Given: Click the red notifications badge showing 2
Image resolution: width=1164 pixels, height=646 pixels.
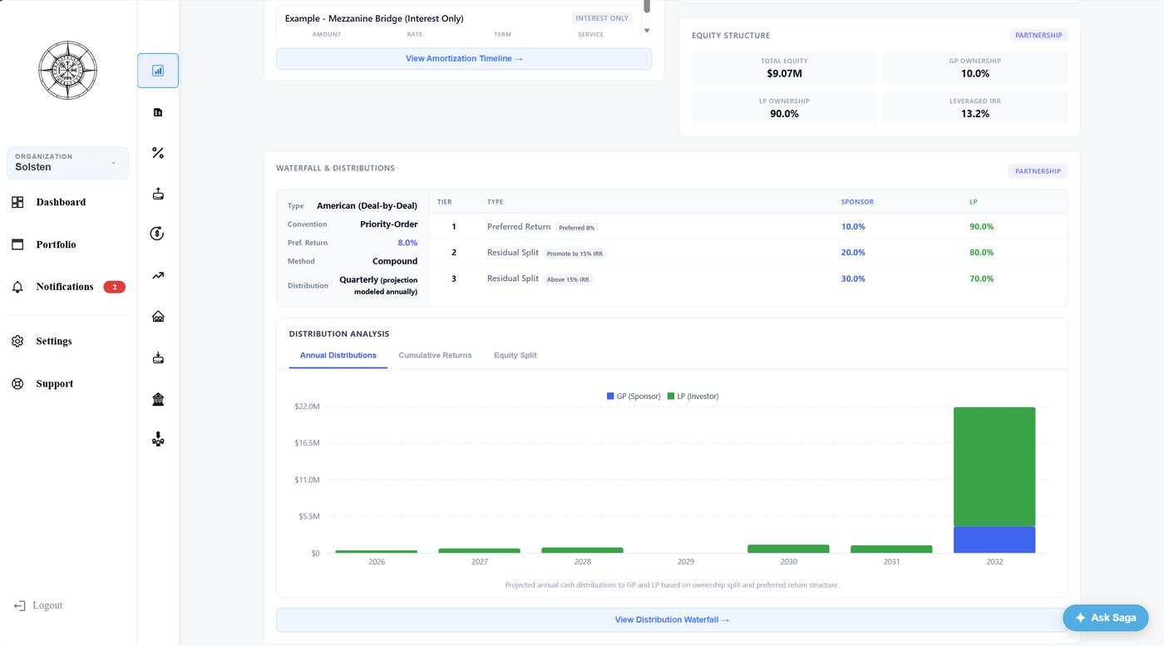Looking at the screenshot, I should point(115,287).
